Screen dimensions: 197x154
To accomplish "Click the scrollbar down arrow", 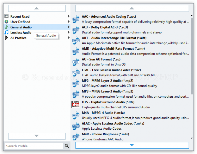I will [192, 138].
